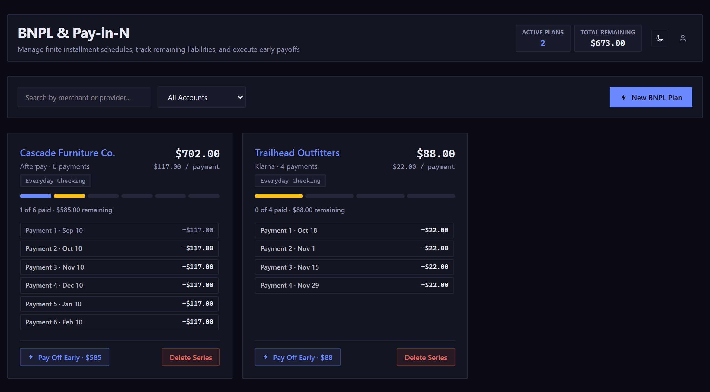Image resolution: width=710 pixels, height=392 pixels.
Task: Select Payment 6 · Feb 10 row
Action: pyautogui.click(x=119, y=322)
